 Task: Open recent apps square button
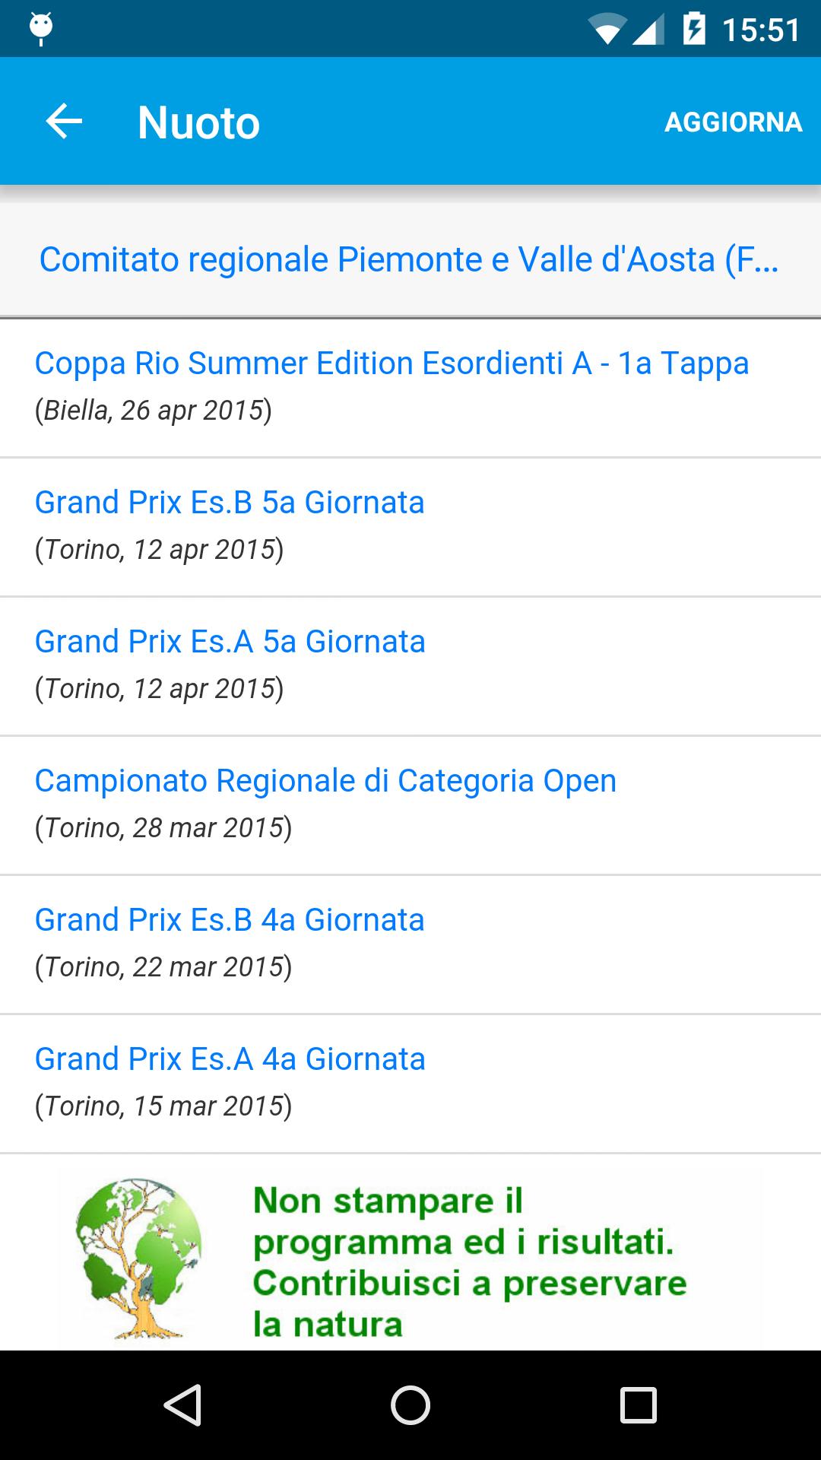point(638,1404)
